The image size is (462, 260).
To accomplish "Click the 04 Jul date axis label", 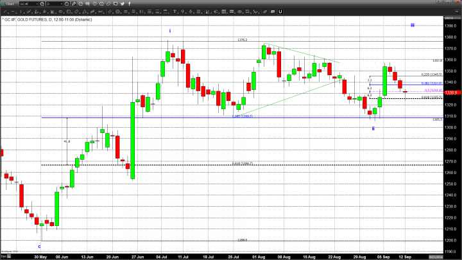I will point(162,257).
